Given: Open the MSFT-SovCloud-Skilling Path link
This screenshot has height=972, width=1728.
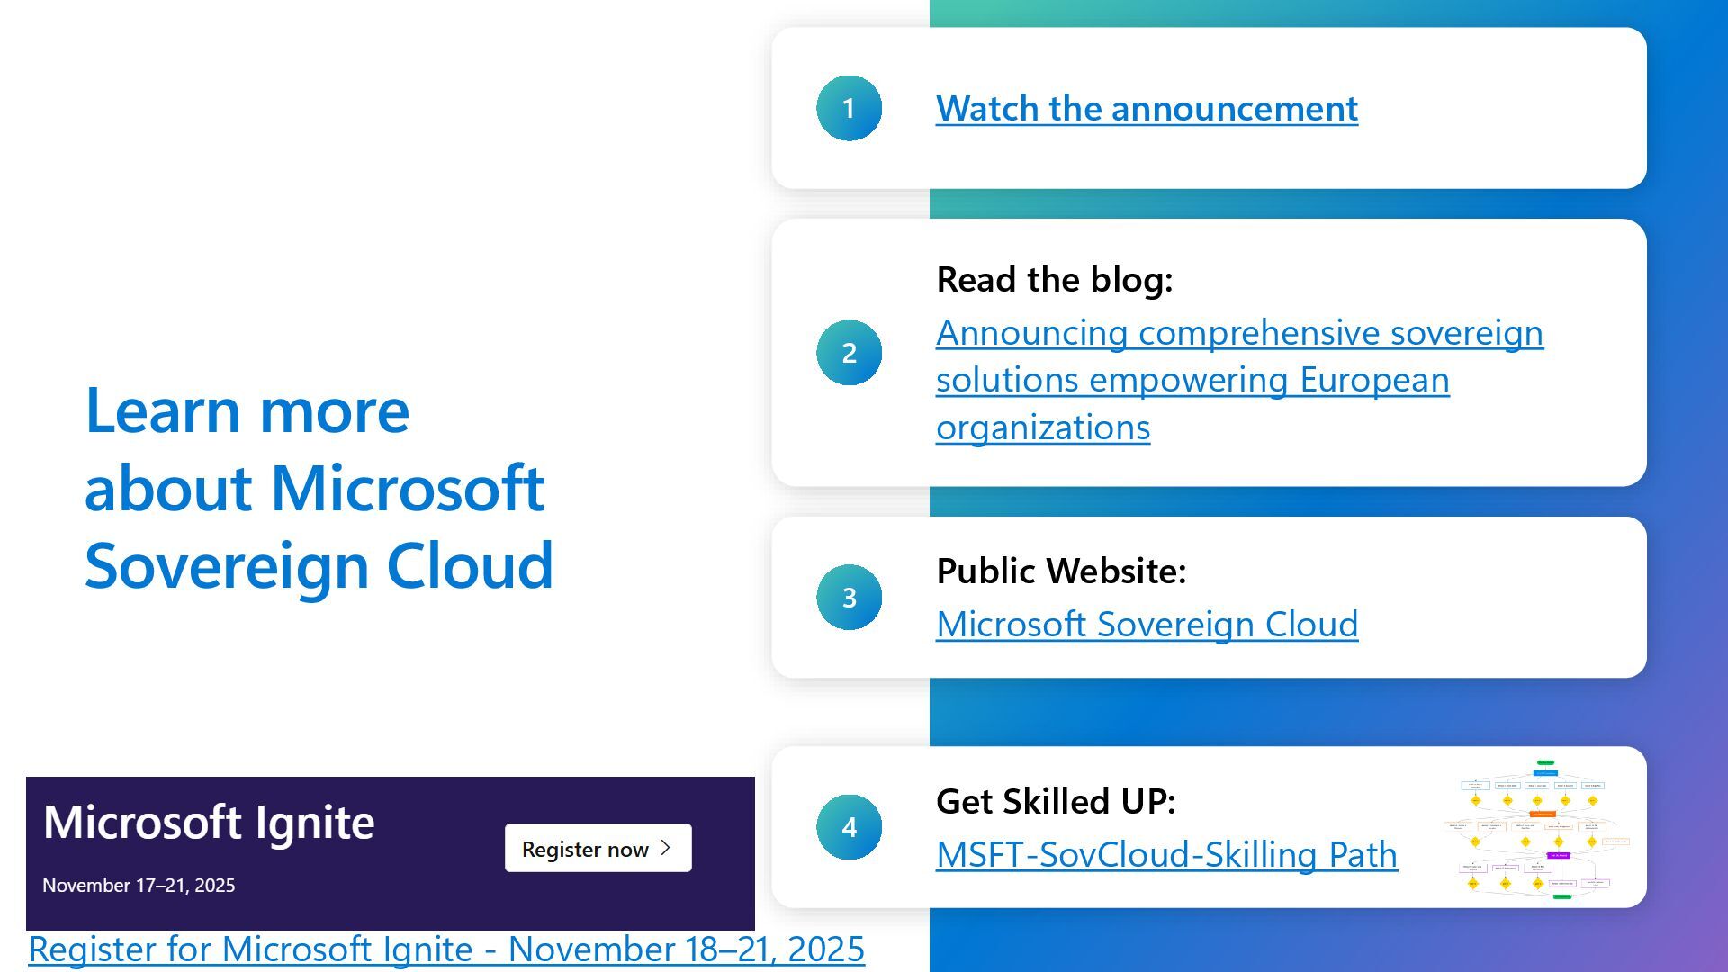Looking at the screenshot, I should point(1166,855).
